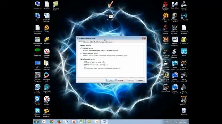Open the FL Studio 10 shortcut
The width and height of the screenshot is (222, 124).
(184, 41)
